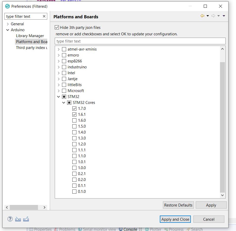Image resolution: width=236 pixels, height=231 pixels.
Task: Check STM32 Cores version 1.0.0
Action: 74,168
